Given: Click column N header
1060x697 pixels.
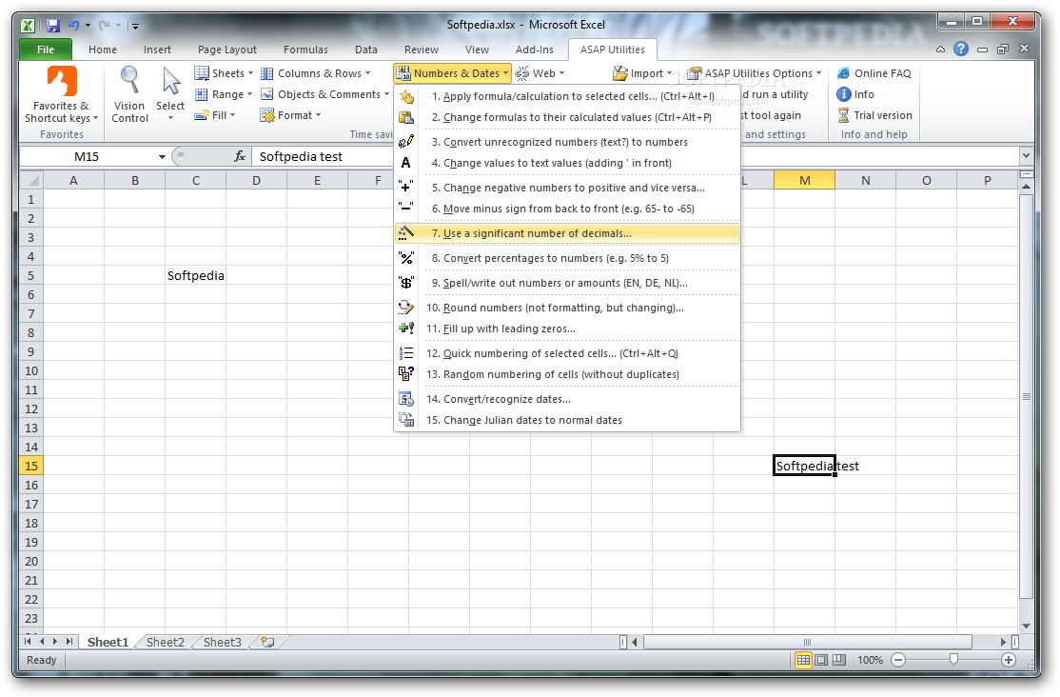Looking at the screenshot, I should [865, 181].
